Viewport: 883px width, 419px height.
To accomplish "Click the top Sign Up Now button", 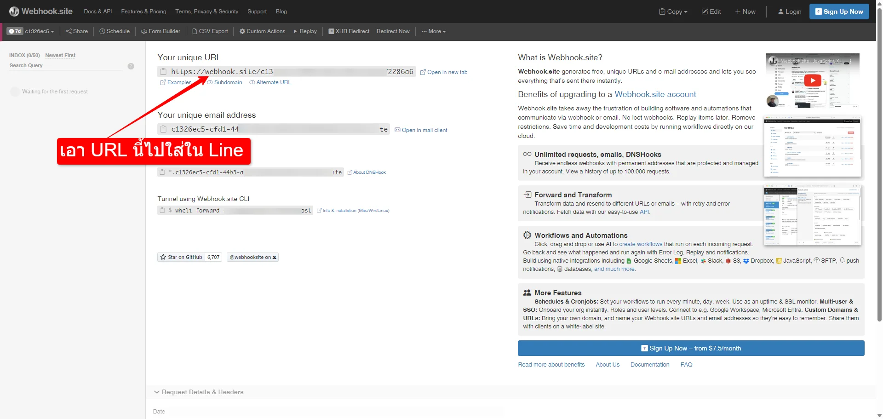I will coord(839,11).
